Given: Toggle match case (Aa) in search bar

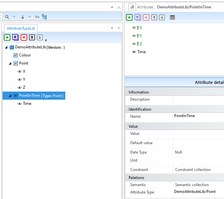Looking at the screenshot, I should 37,17.
